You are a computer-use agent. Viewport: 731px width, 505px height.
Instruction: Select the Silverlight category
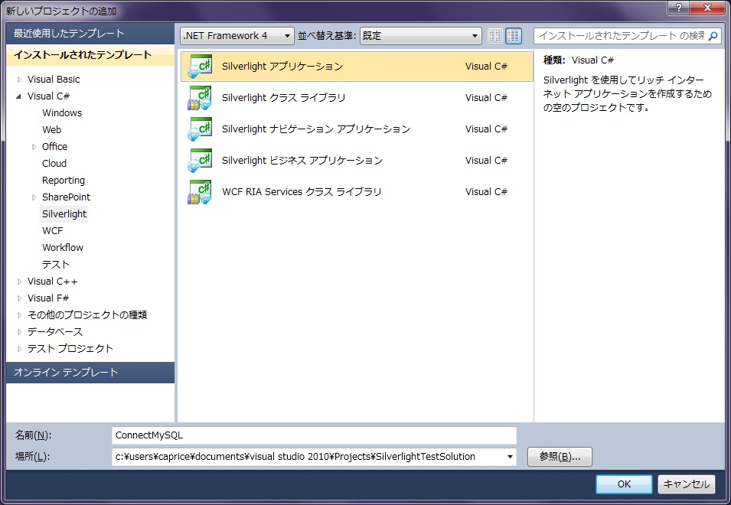(64, 213)
